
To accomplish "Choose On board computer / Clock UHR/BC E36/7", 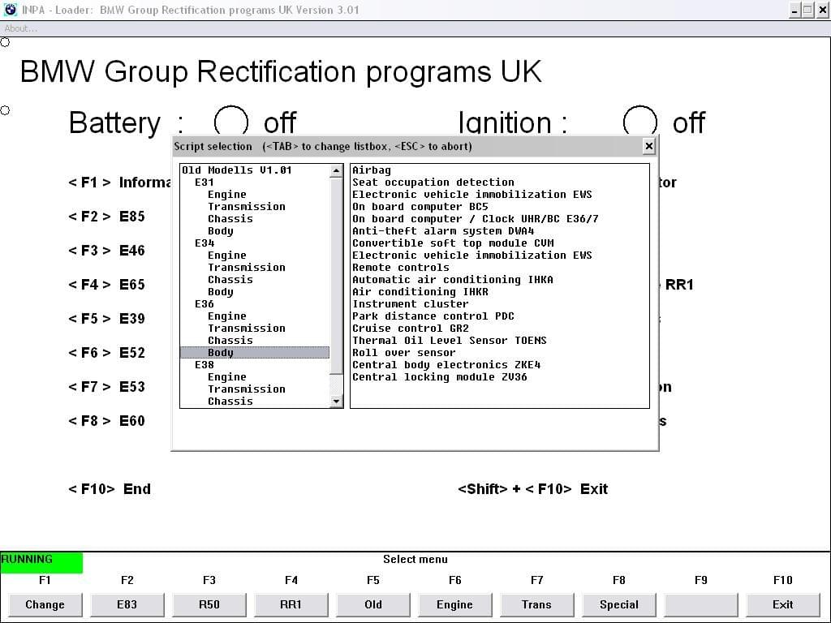I will (x=476, y=219).
